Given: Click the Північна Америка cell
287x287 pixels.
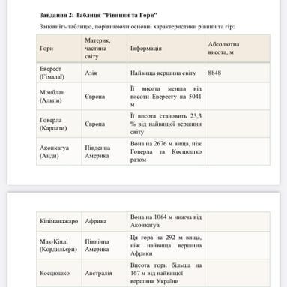Looking at the screenshot, I should (104, 245).
